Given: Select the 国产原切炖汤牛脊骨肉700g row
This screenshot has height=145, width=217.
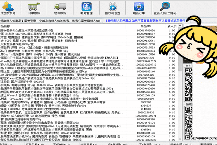Looking at the screenshot, I should [x=89, y=119].
